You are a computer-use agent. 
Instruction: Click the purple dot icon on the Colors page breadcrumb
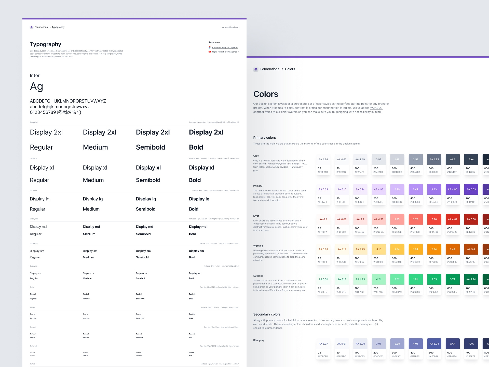point(255,69)
